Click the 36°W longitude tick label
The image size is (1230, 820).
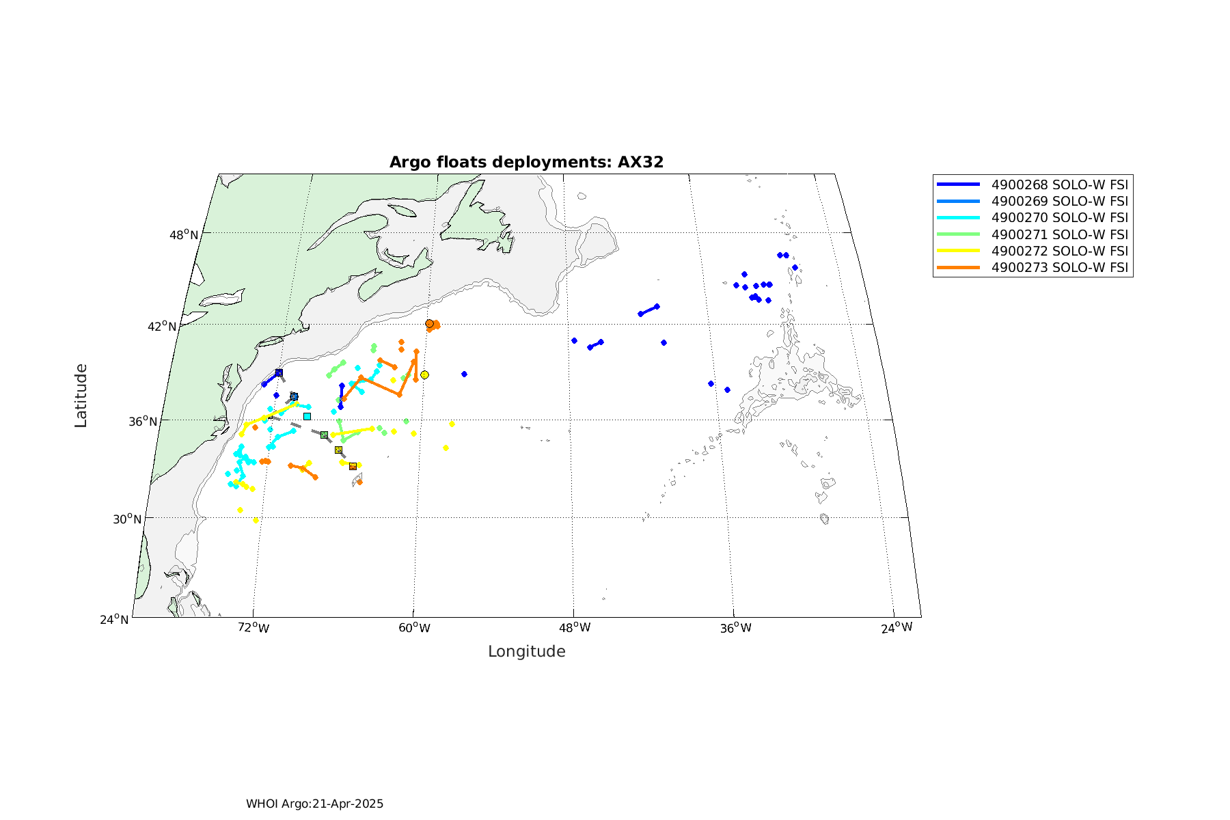pyautogui.click(x=735, y=627)
